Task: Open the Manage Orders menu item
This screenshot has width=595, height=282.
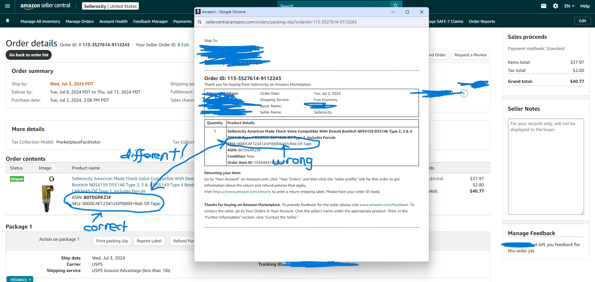Action: [80, 21]
